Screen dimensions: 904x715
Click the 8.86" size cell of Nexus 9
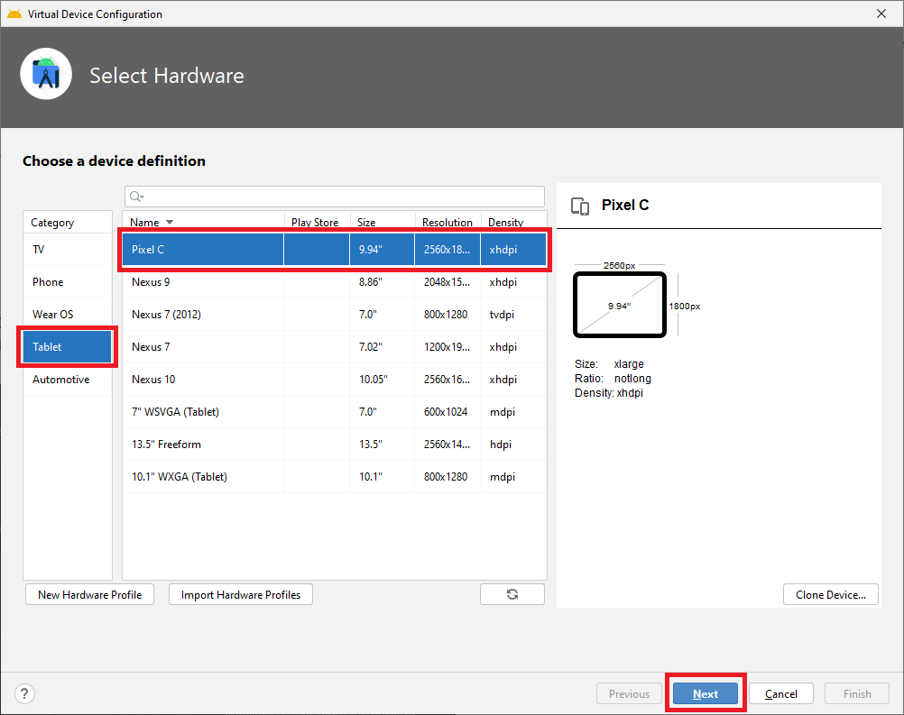click(x=383, y=281)
